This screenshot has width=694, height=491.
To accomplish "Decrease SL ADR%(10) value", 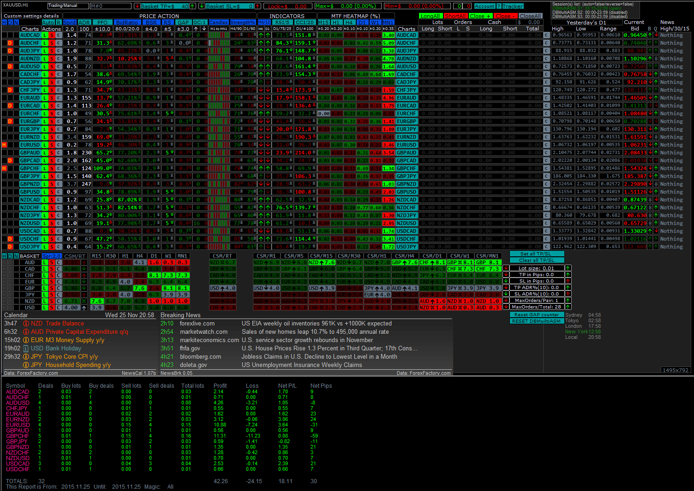I will click(x=506, y=294).
